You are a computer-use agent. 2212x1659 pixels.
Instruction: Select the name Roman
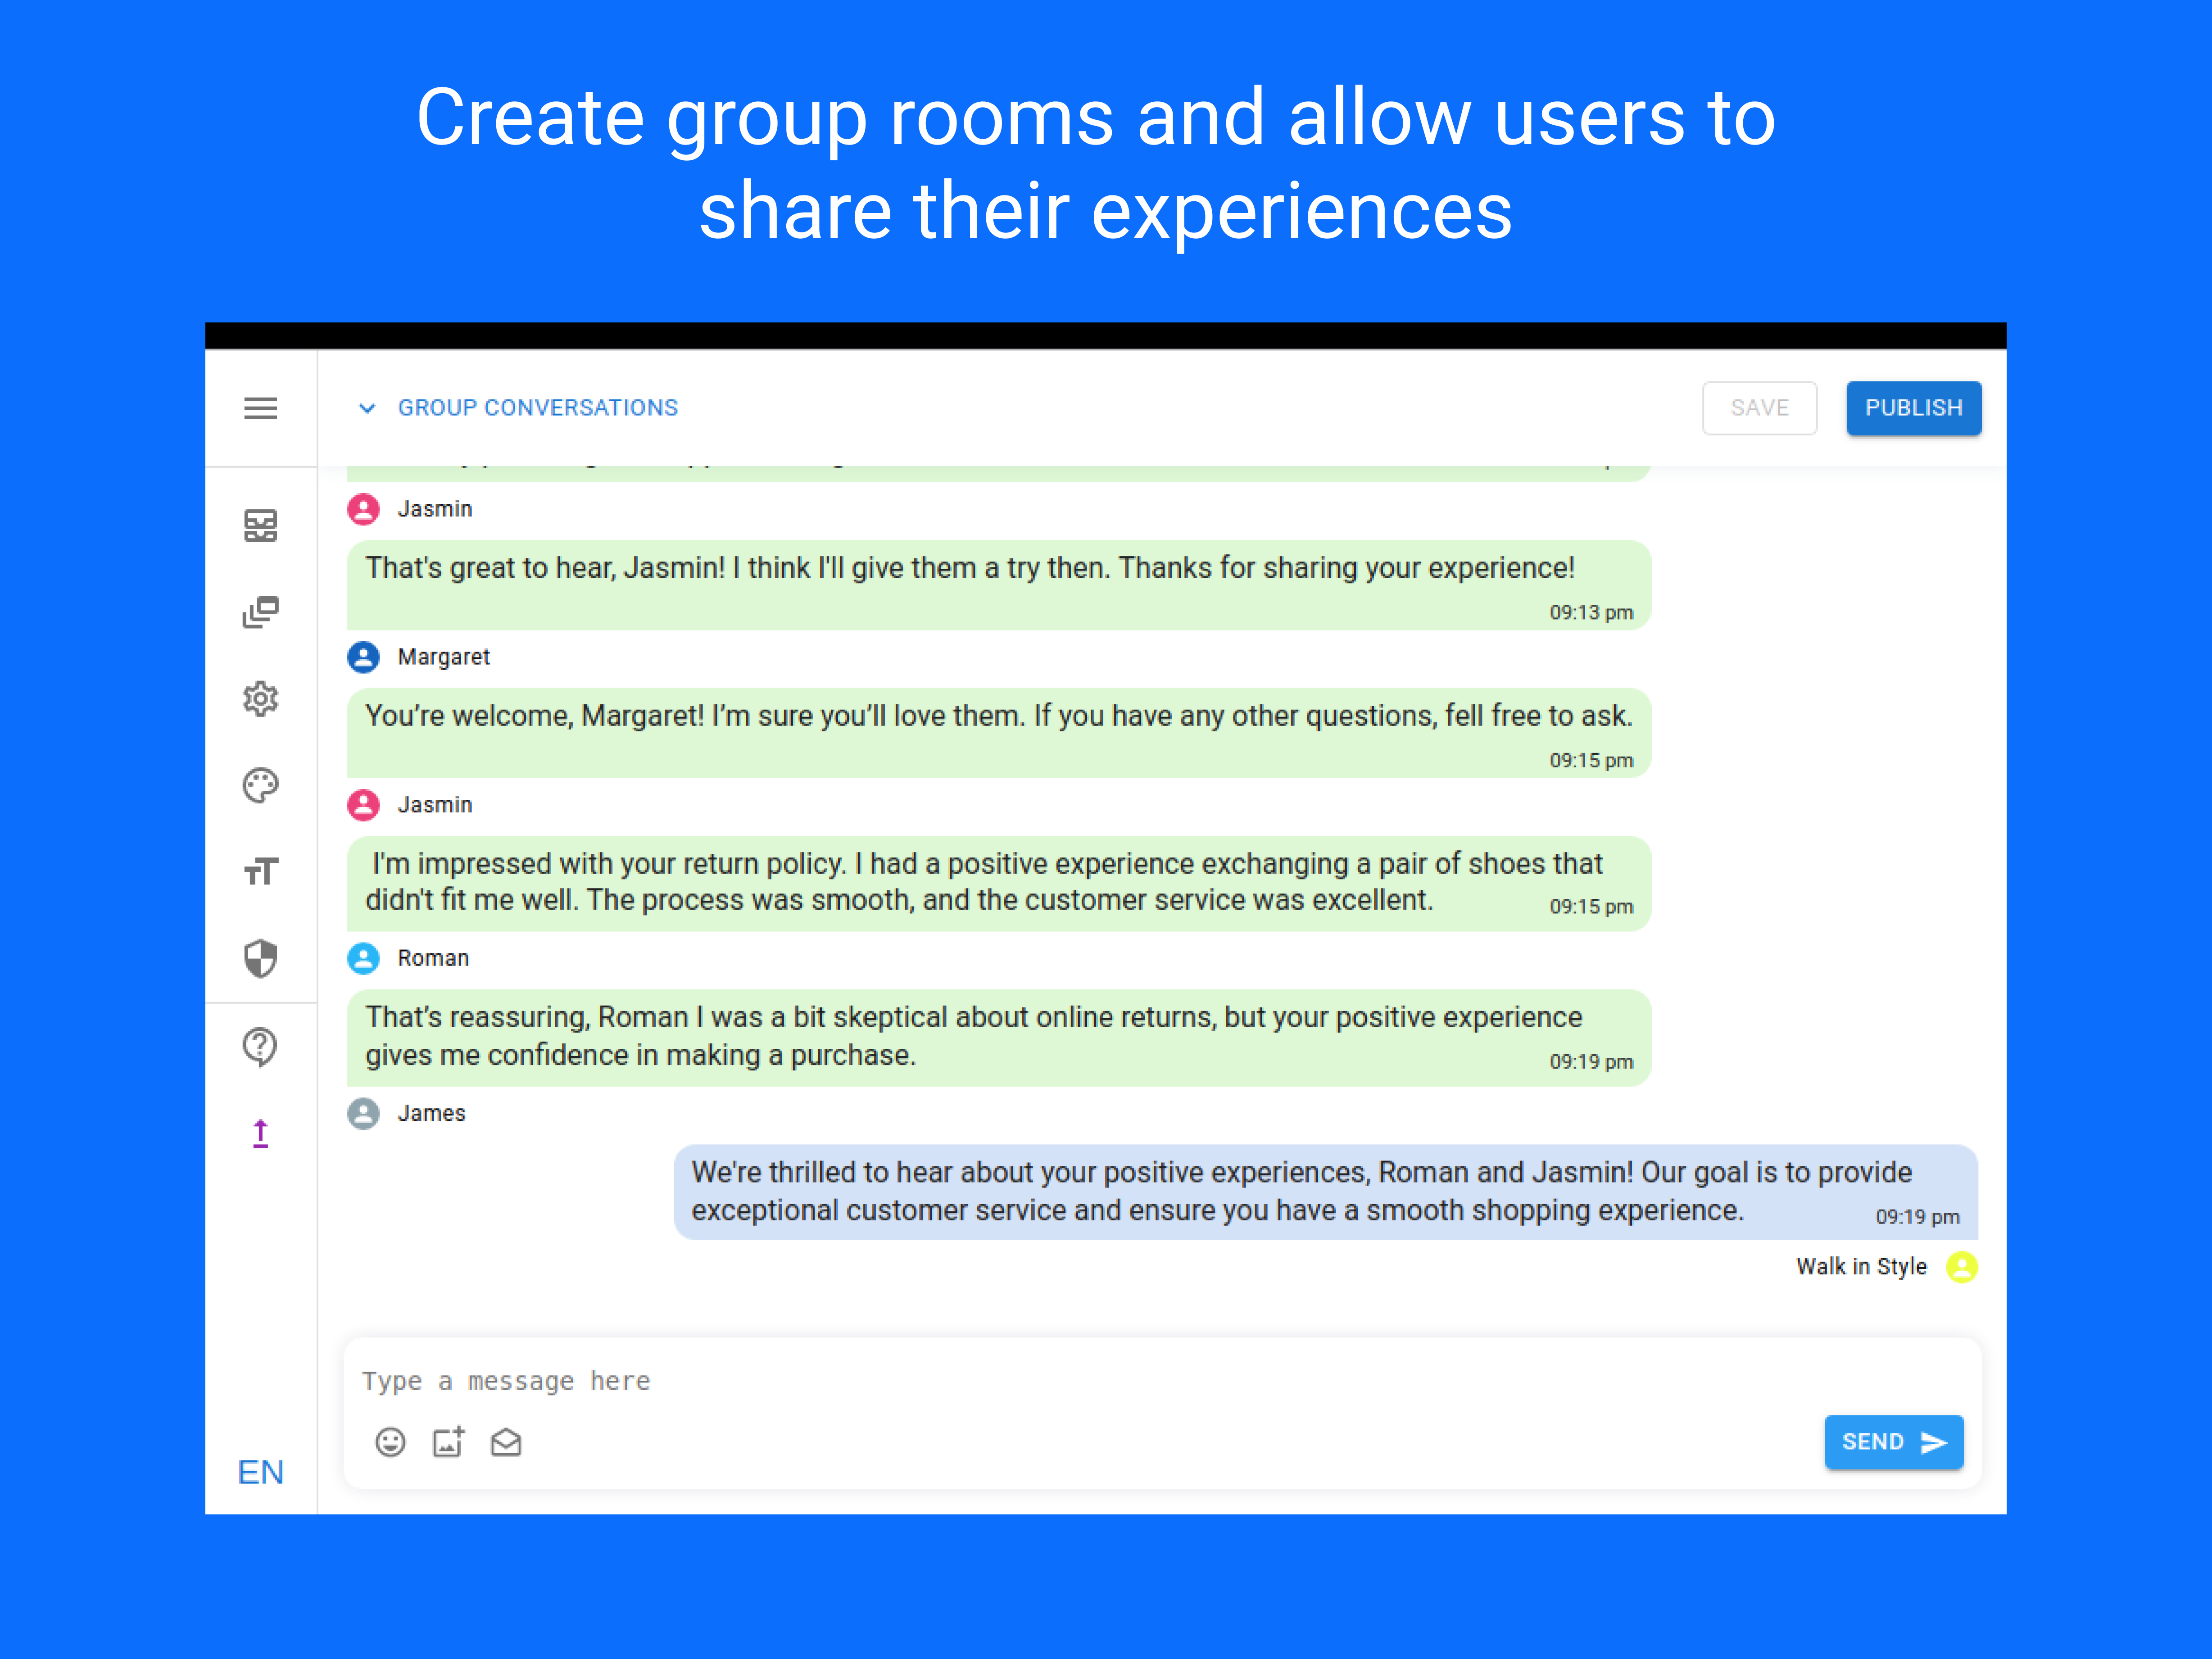coord(433,958)
